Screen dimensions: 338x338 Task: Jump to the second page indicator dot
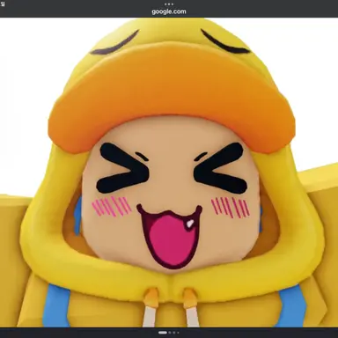[x=170, y=333]
